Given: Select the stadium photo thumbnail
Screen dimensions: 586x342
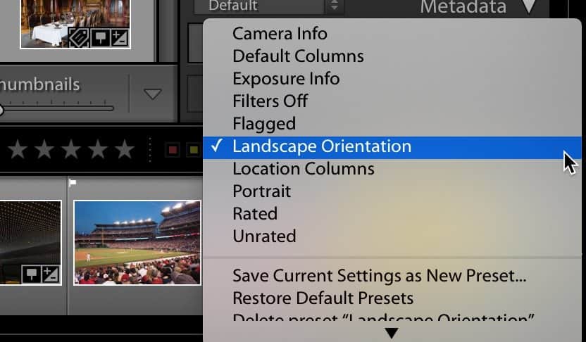Looking at the screenshot, I should click(x=137, y=243).
